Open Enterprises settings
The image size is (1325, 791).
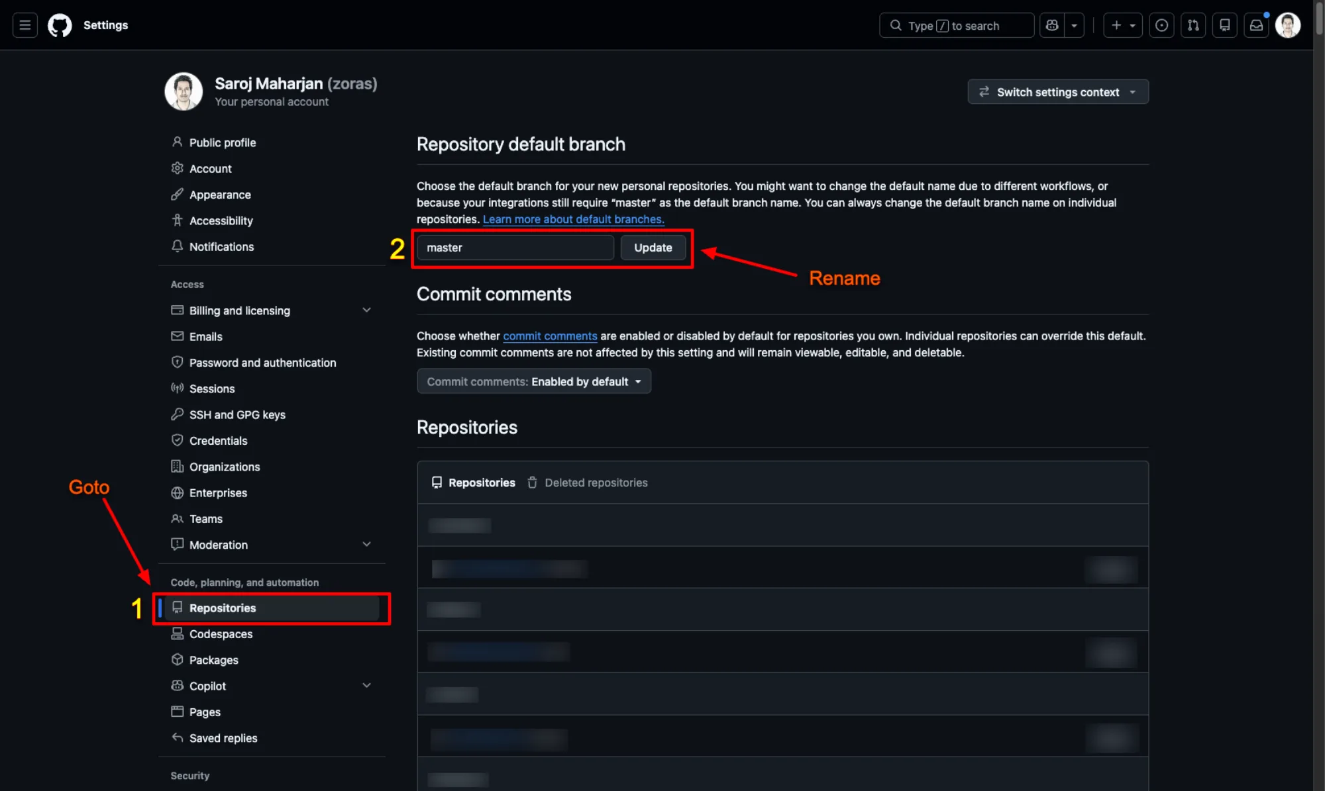pyautogui.click(x=272, y=492)
